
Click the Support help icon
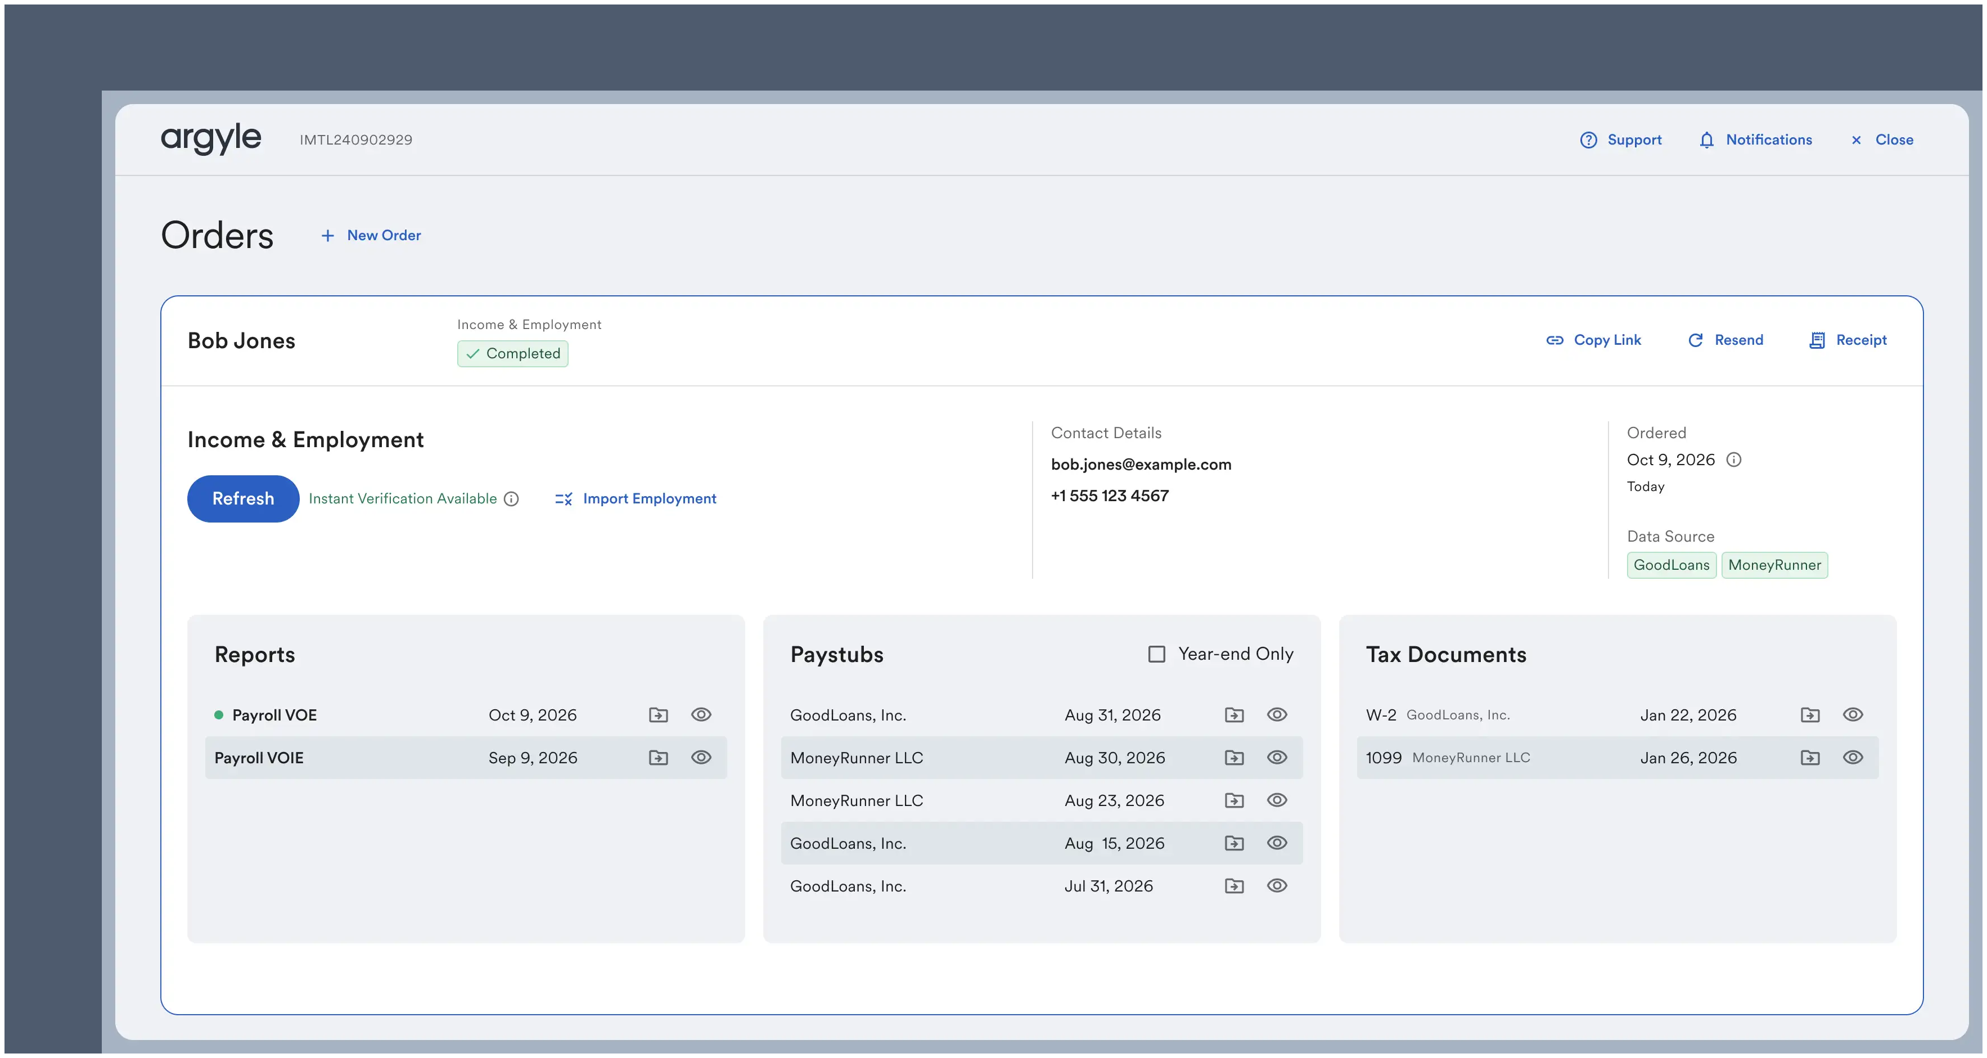click(x=1590, y=139)
